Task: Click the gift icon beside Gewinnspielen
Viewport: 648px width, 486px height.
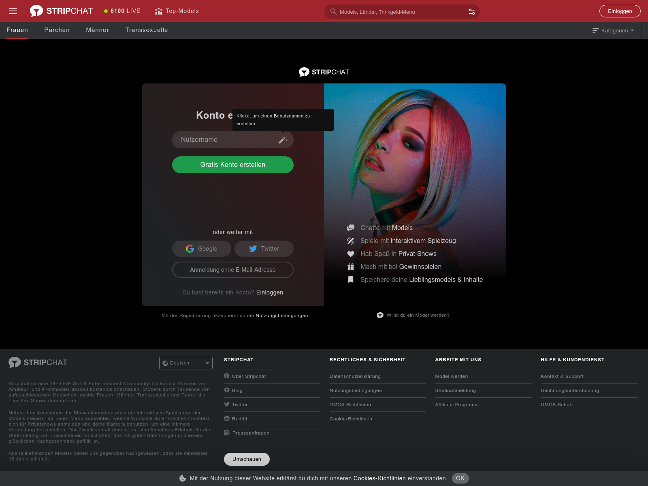Action: pyautogui.click(x=351, y=267)
